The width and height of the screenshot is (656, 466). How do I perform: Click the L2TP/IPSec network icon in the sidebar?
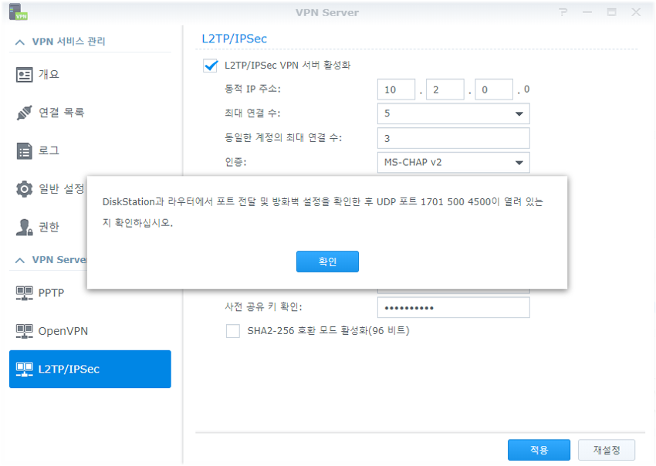tap(24, 369)
